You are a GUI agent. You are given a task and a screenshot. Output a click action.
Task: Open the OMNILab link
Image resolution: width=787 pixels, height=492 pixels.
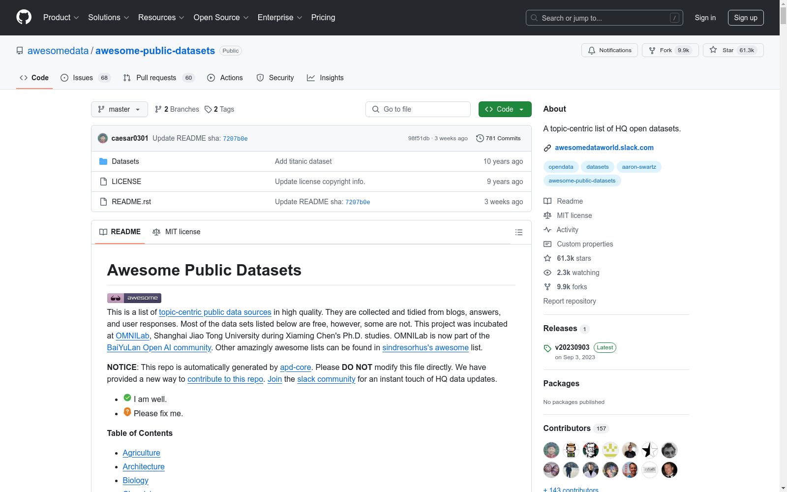pos(133,336)
